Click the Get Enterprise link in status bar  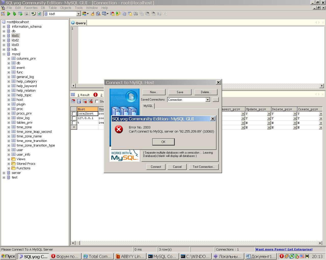[284, 249]
